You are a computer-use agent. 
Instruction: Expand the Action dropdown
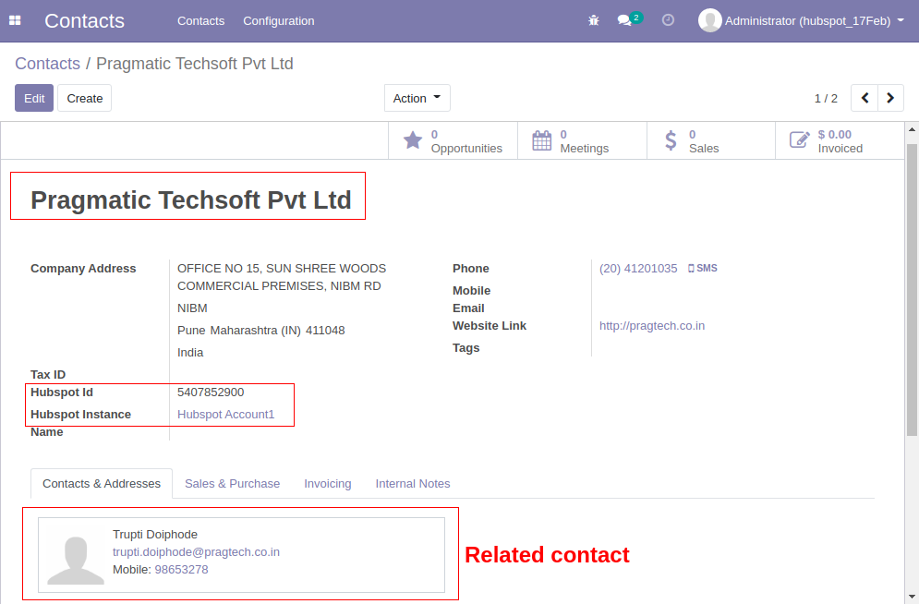417,98
